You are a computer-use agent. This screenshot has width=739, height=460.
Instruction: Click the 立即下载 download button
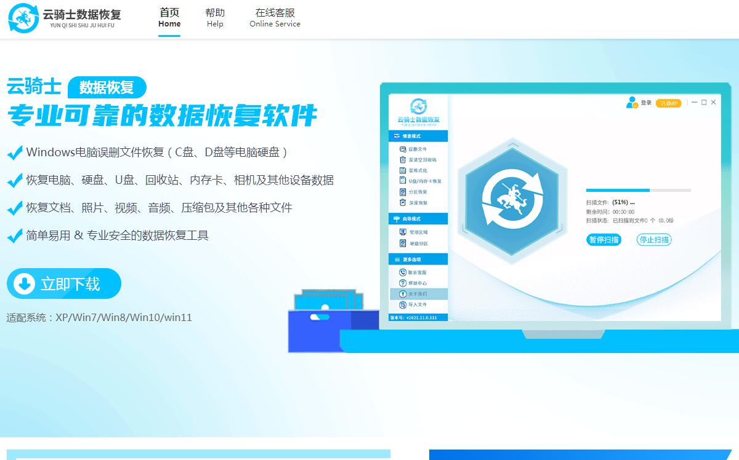64,284
